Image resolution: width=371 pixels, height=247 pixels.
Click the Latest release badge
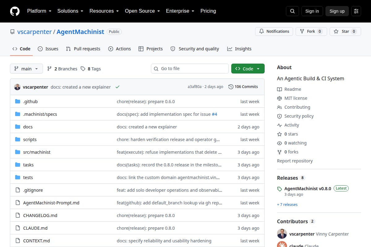pyautogui.click(x=341, y=188)
